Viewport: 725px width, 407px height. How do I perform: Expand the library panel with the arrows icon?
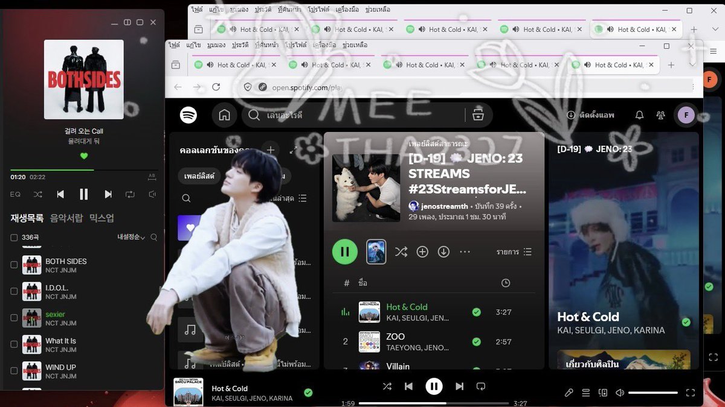(x=294, y=150)
